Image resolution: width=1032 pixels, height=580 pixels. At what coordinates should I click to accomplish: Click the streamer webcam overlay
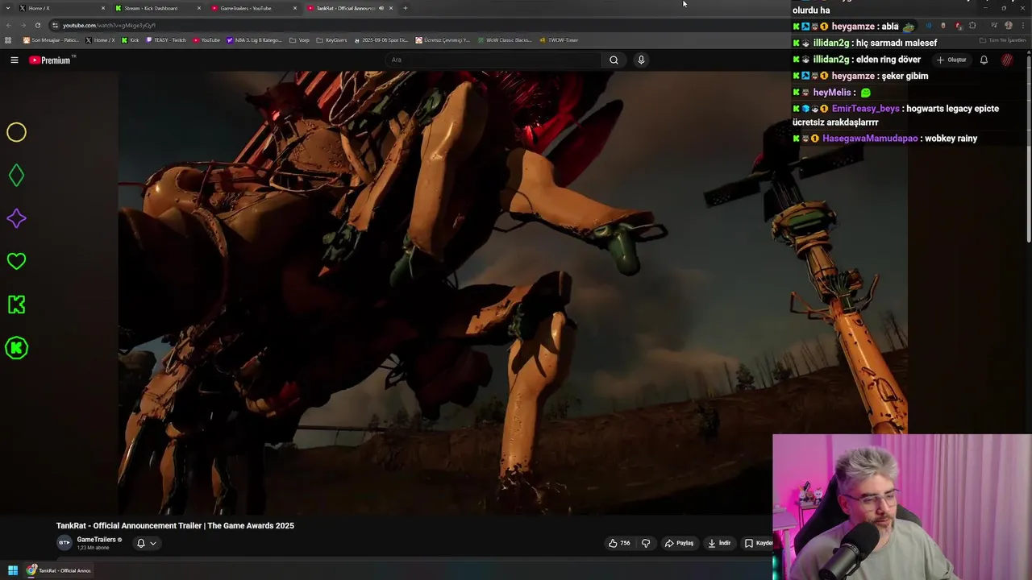902,507
